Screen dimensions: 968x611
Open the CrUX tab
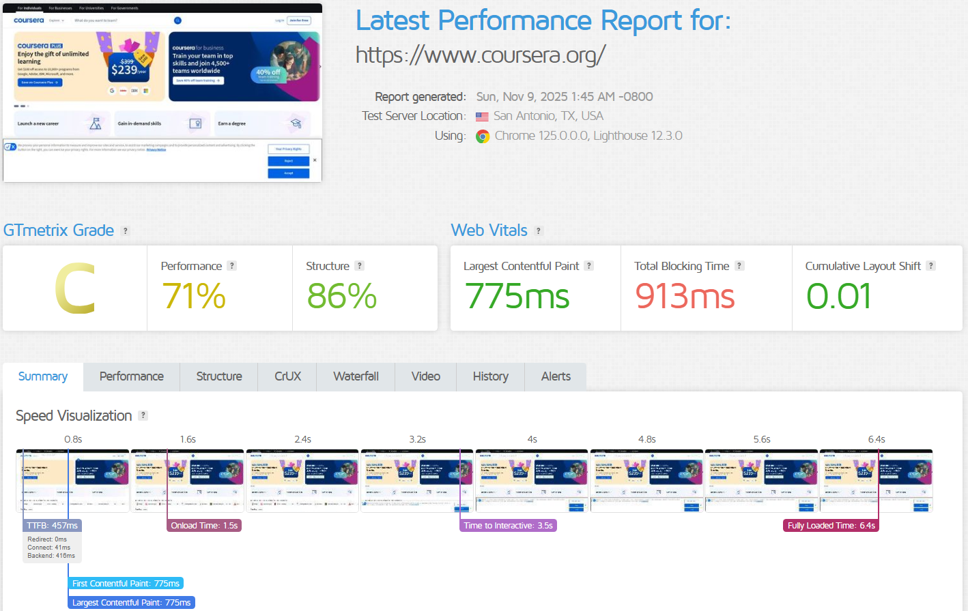(287, 376)
